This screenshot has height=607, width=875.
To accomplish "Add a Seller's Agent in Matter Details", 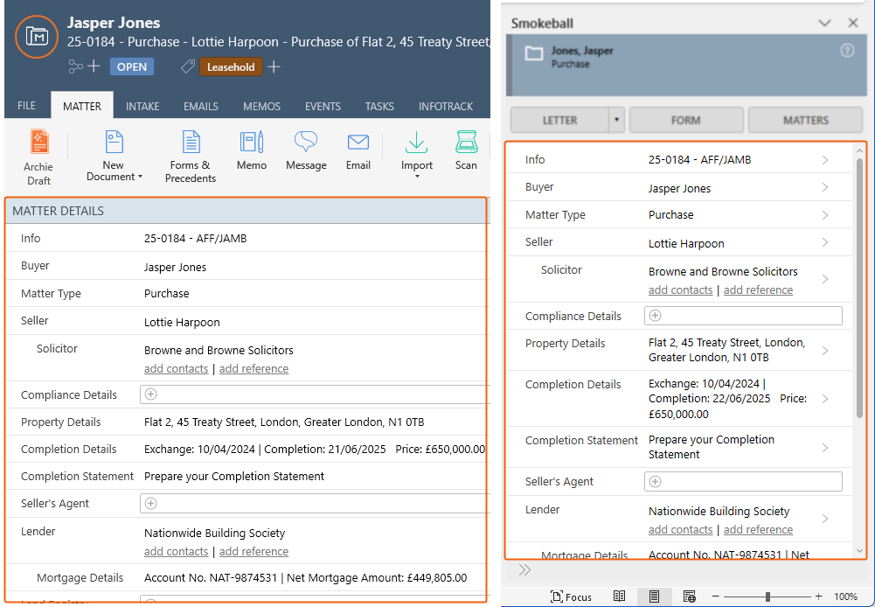I will point(150,503).
